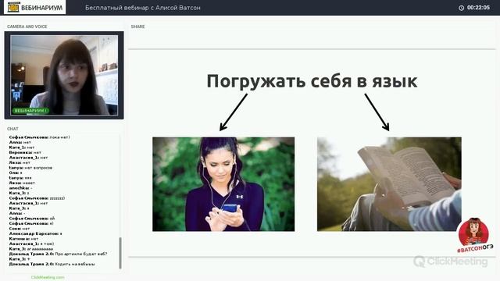
Task: Click the slide photo of open book
Action: (x=389, y=184)
